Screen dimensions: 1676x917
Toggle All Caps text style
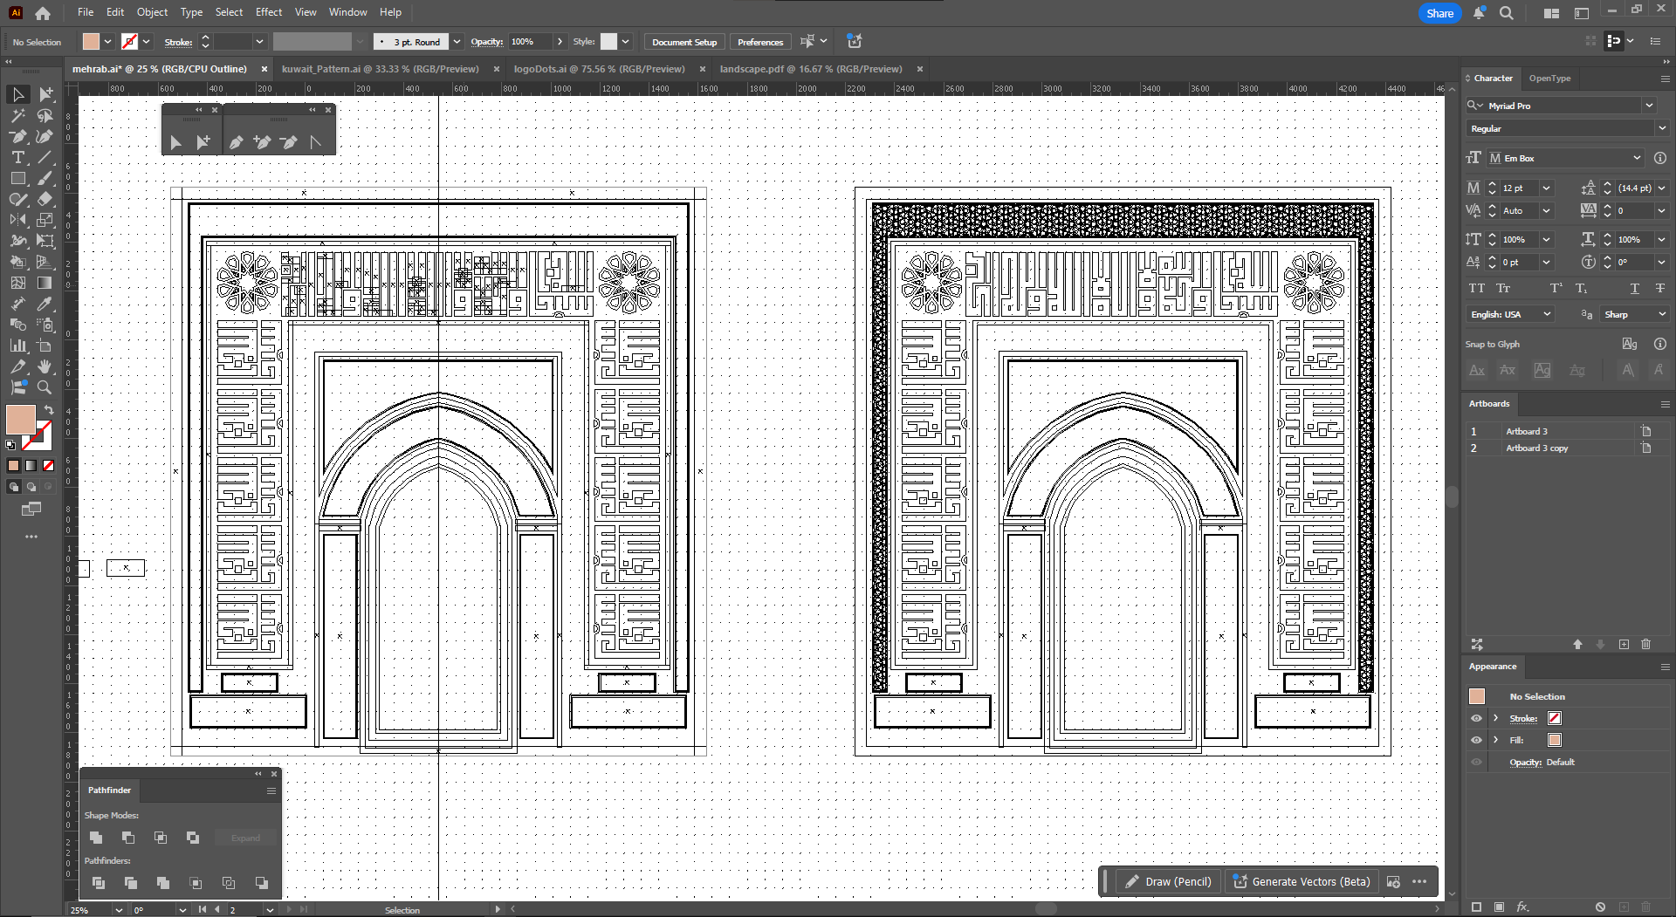click(1476, 288)
